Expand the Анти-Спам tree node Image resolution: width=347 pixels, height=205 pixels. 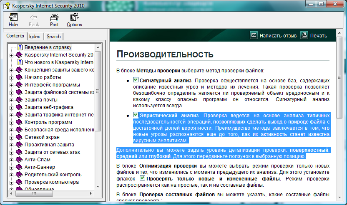click(12, 160)
